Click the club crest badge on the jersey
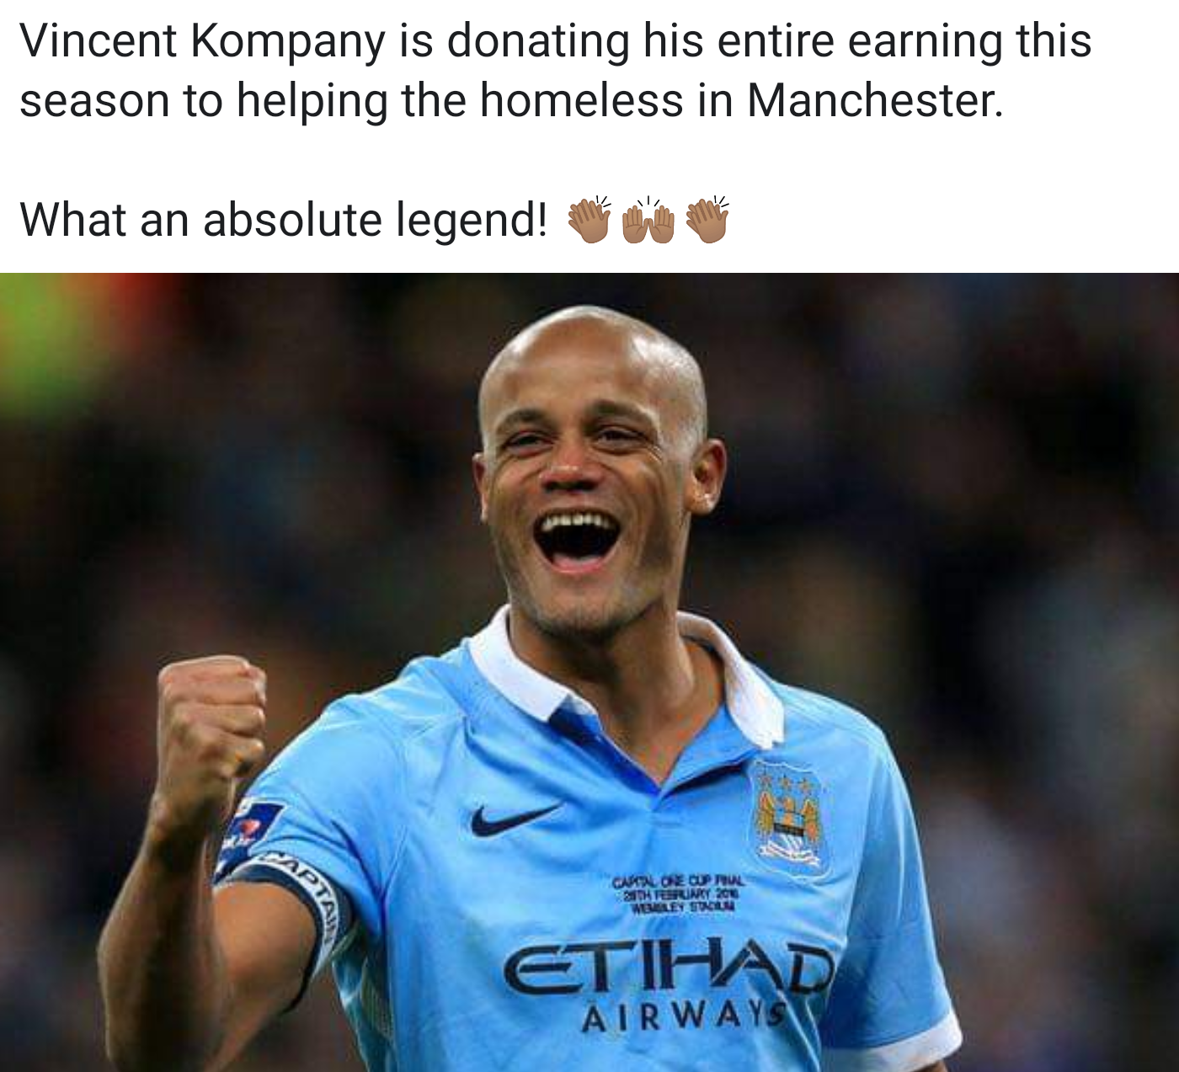 (789, 817)
